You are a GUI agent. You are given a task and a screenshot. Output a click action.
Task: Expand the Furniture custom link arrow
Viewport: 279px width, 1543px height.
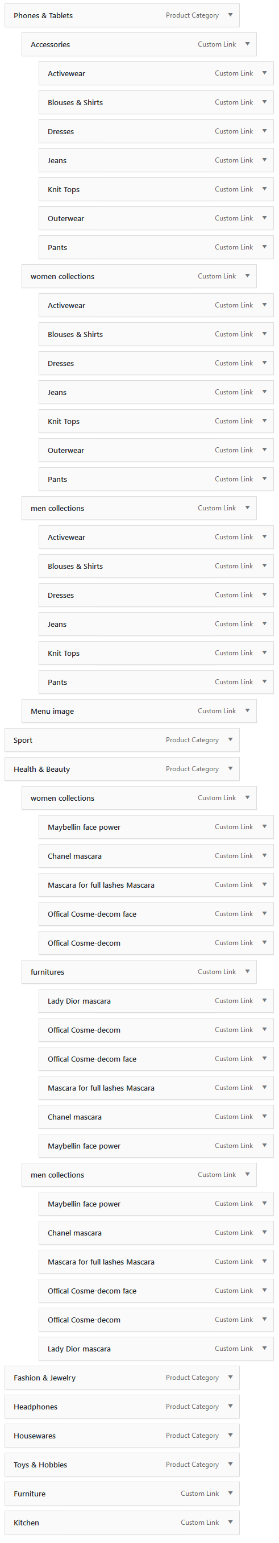point(231,1494)
